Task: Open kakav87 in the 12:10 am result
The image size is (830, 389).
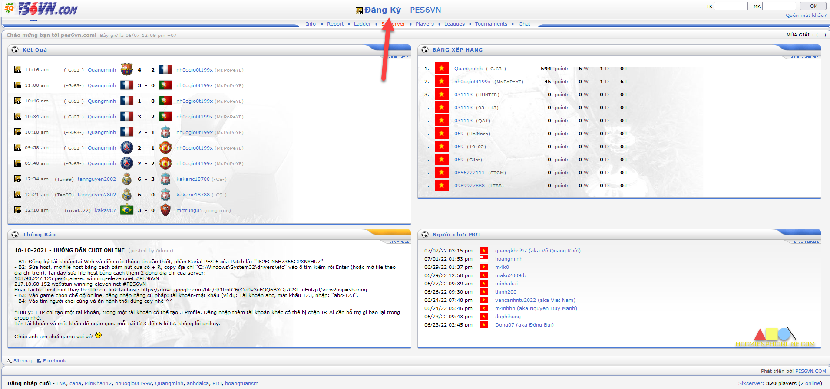Action: pyautogui.click(x=106, y=210)
